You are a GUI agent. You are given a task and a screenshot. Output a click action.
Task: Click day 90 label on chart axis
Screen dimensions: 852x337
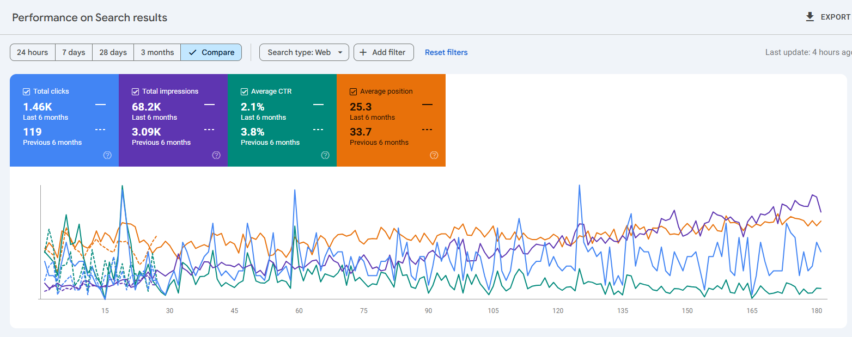[x=429, y=311]
